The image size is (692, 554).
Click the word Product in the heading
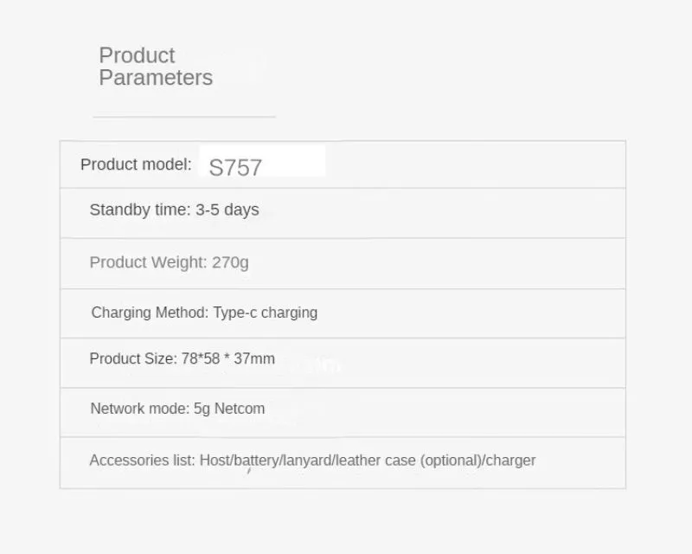click(x=137, y=55)
